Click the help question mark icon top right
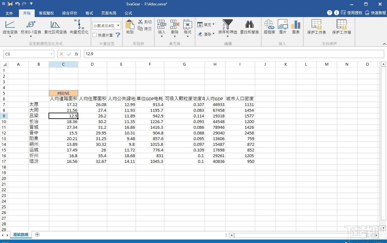Image resolution: width=387 pixels, height=243 pixels. tap(330, 13)
